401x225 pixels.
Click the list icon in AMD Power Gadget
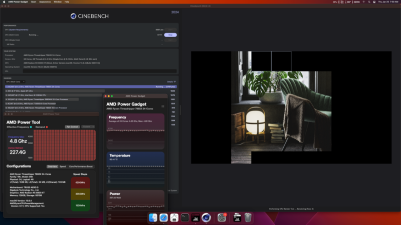pyautogui.click(x=162, y=106)
